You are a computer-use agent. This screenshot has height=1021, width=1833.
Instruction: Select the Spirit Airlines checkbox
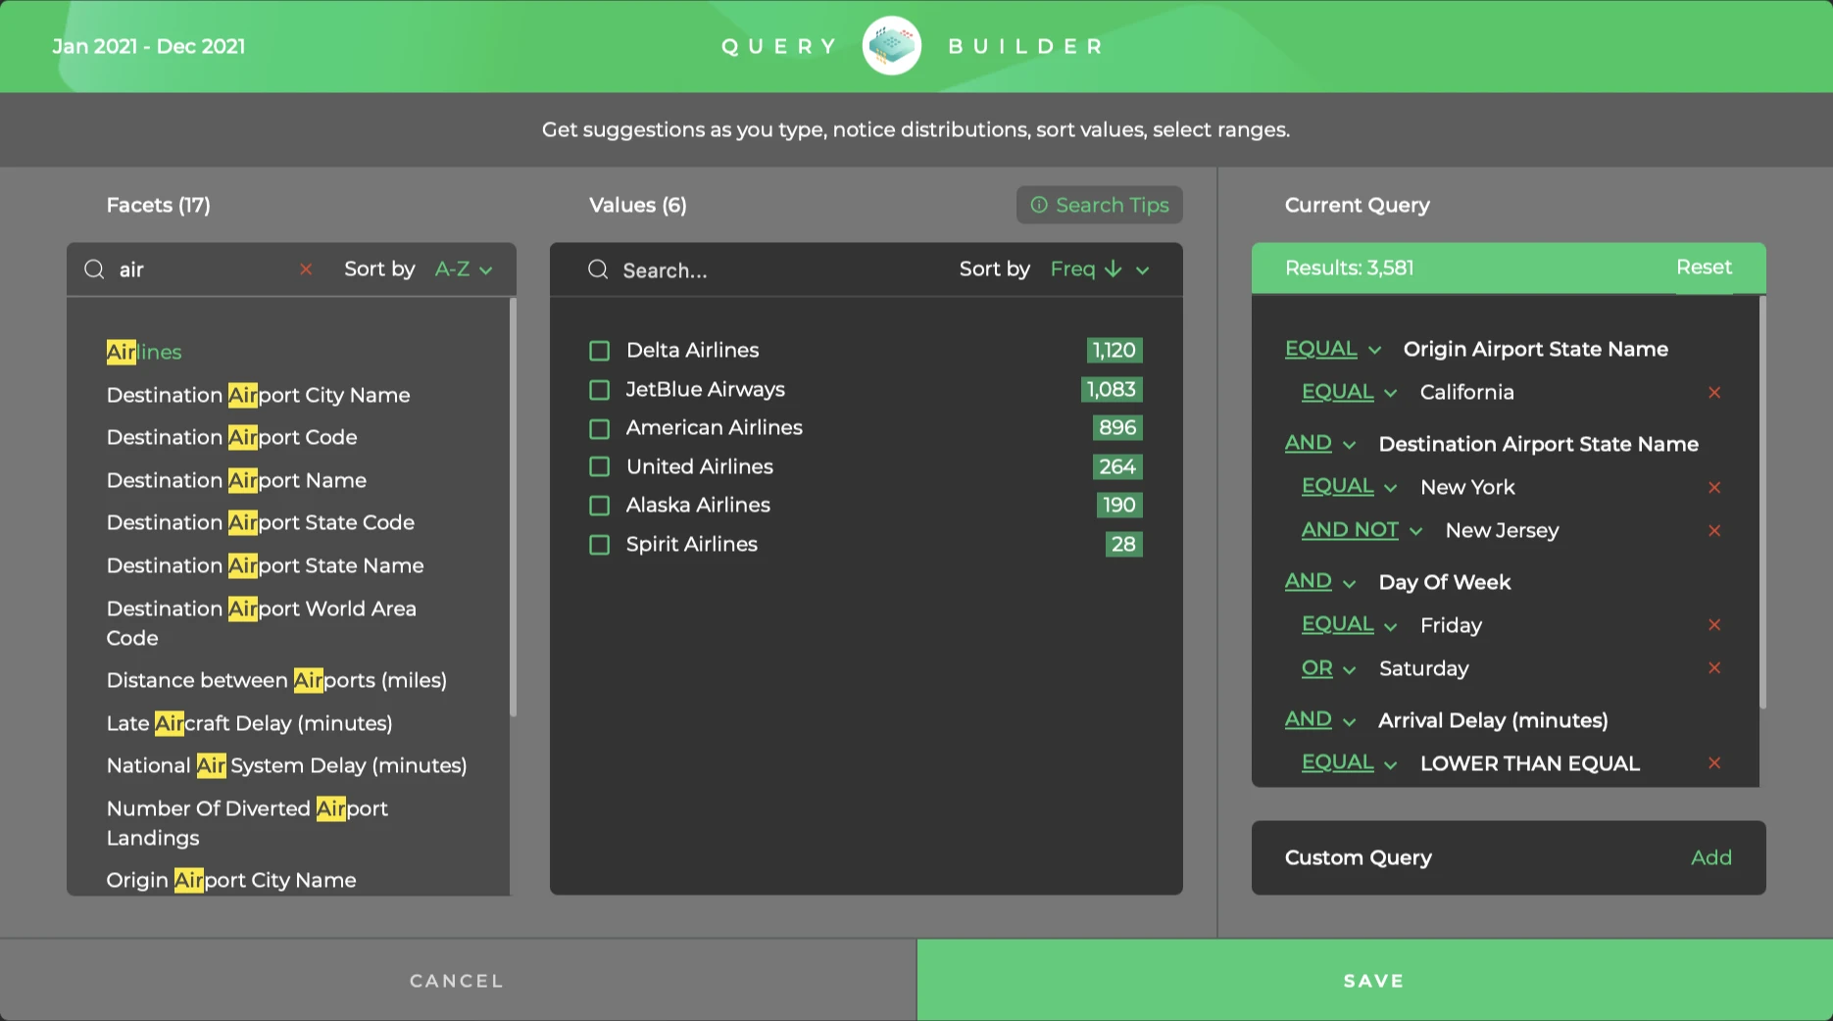(599, 545)
